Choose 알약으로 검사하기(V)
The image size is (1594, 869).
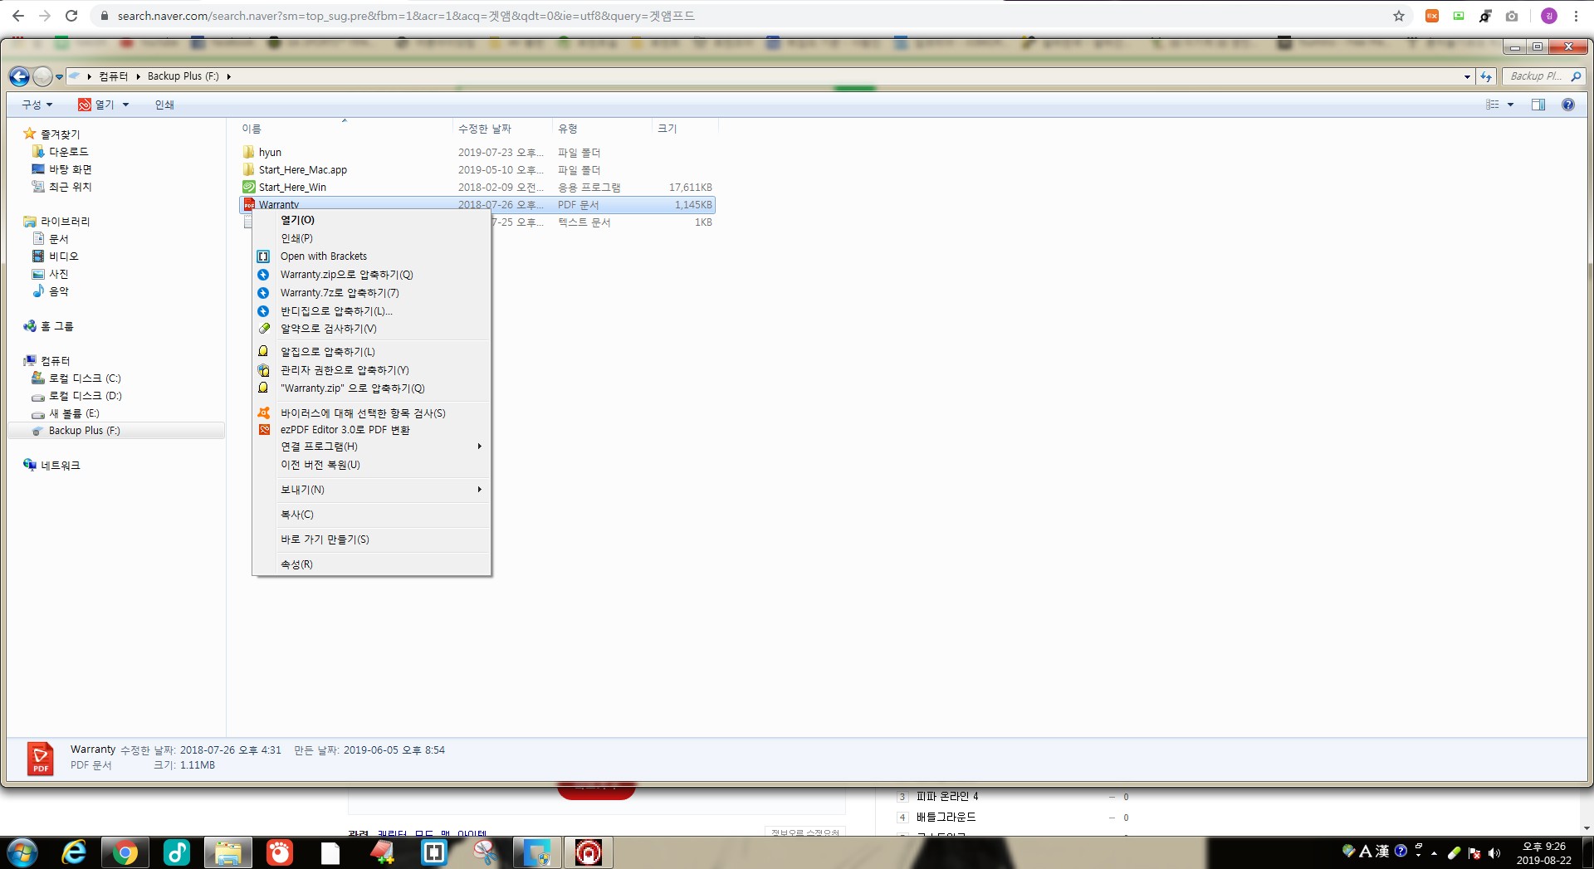(x=371, y=329)
